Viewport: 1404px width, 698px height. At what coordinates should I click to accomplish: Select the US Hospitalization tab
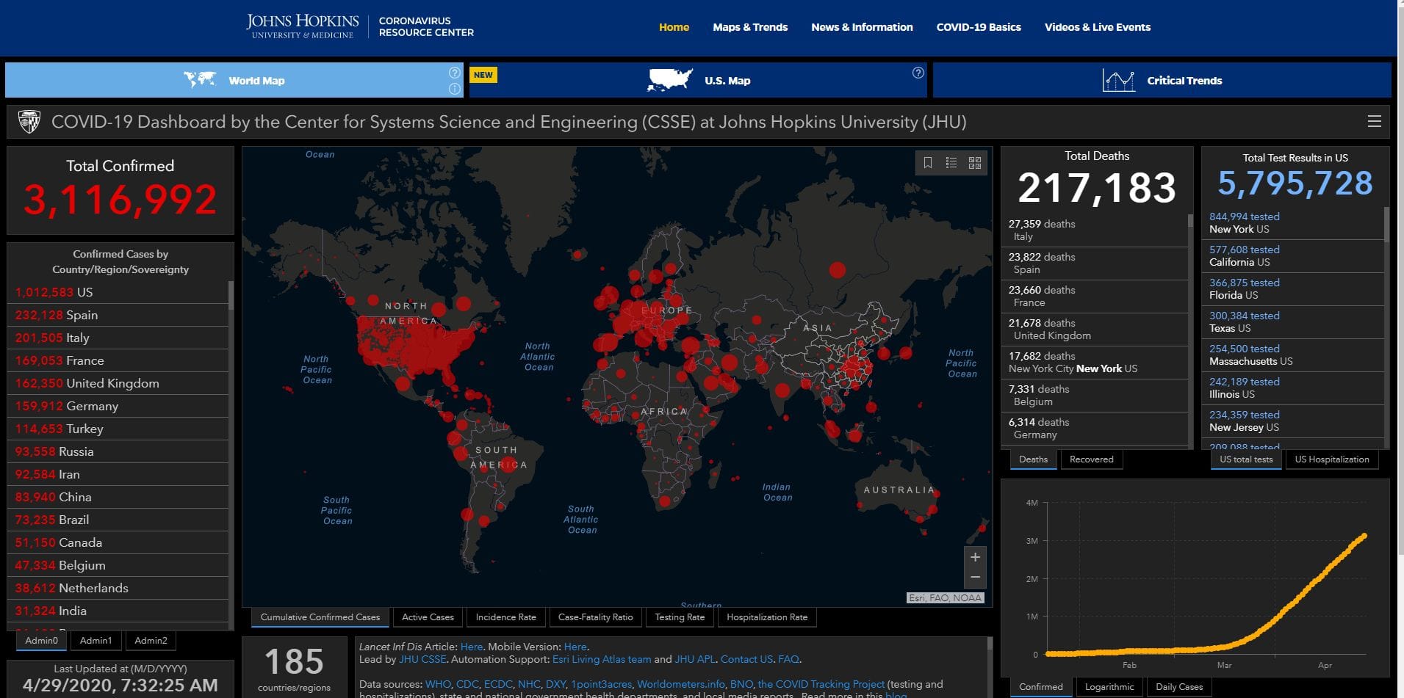tap(1332, 459)
